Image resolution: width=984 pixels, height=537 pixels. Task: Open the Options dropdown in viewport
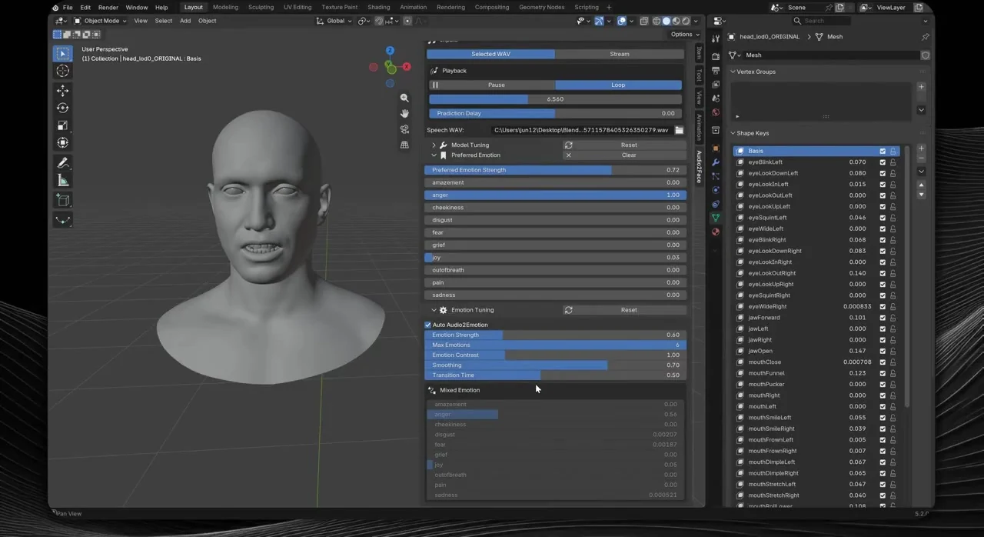coord(684,34)
